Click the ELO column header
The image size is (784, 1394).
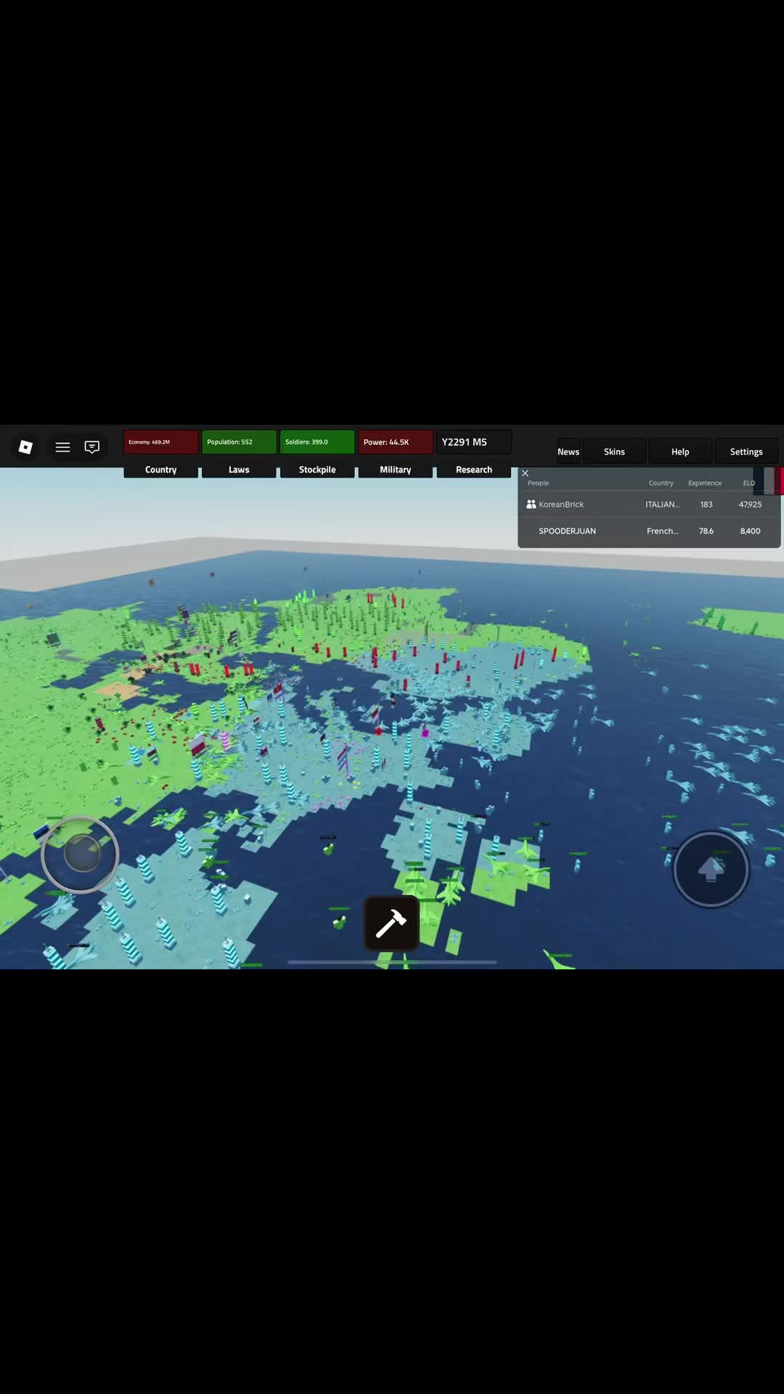(749, 483)
